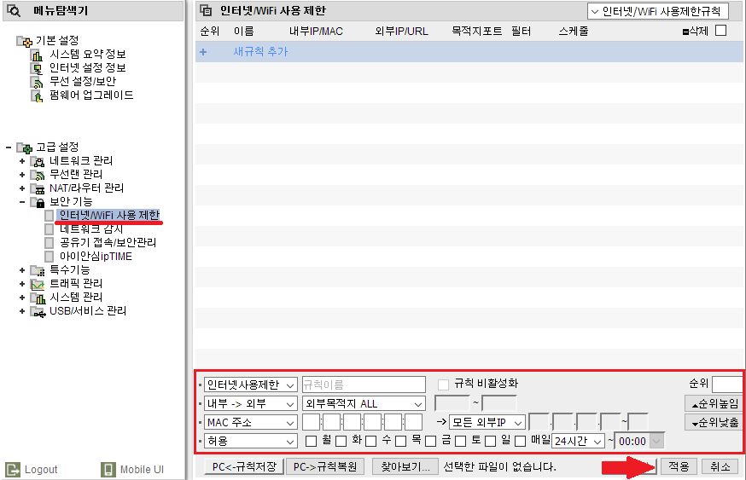This screenshot has width=746, height=480.
Task: Click the page icon beside 아이안심ipTIME
Action: [x=49, y=257]
